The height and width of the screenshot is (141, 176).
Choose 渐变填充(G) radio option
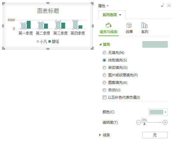pyautogui.click(x=104, y=68)
